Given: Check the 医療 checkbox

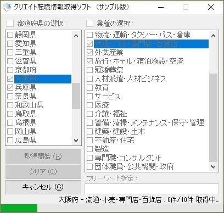Looking at the screenshot, I should pos(89,105).
